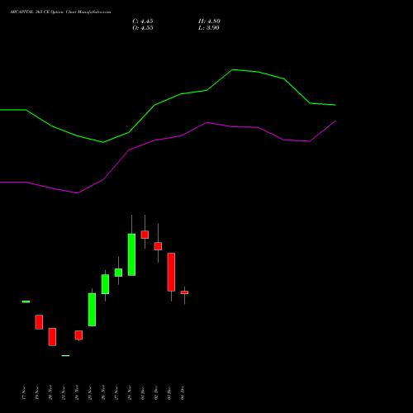Click the 17 Nov date label

click(24, 392)
